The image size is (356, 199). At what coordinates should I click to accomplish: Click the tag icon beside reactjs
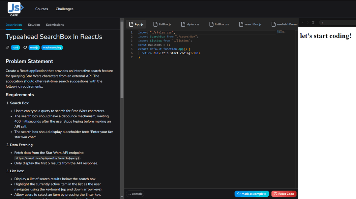tap(25, 48)
